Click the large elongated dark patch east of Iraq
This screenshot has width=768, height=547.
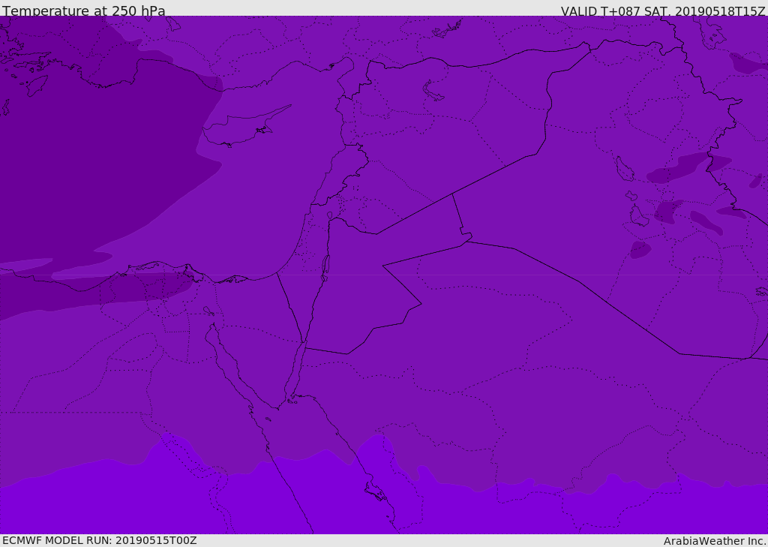pyautogui.click(x=679, y=168)
